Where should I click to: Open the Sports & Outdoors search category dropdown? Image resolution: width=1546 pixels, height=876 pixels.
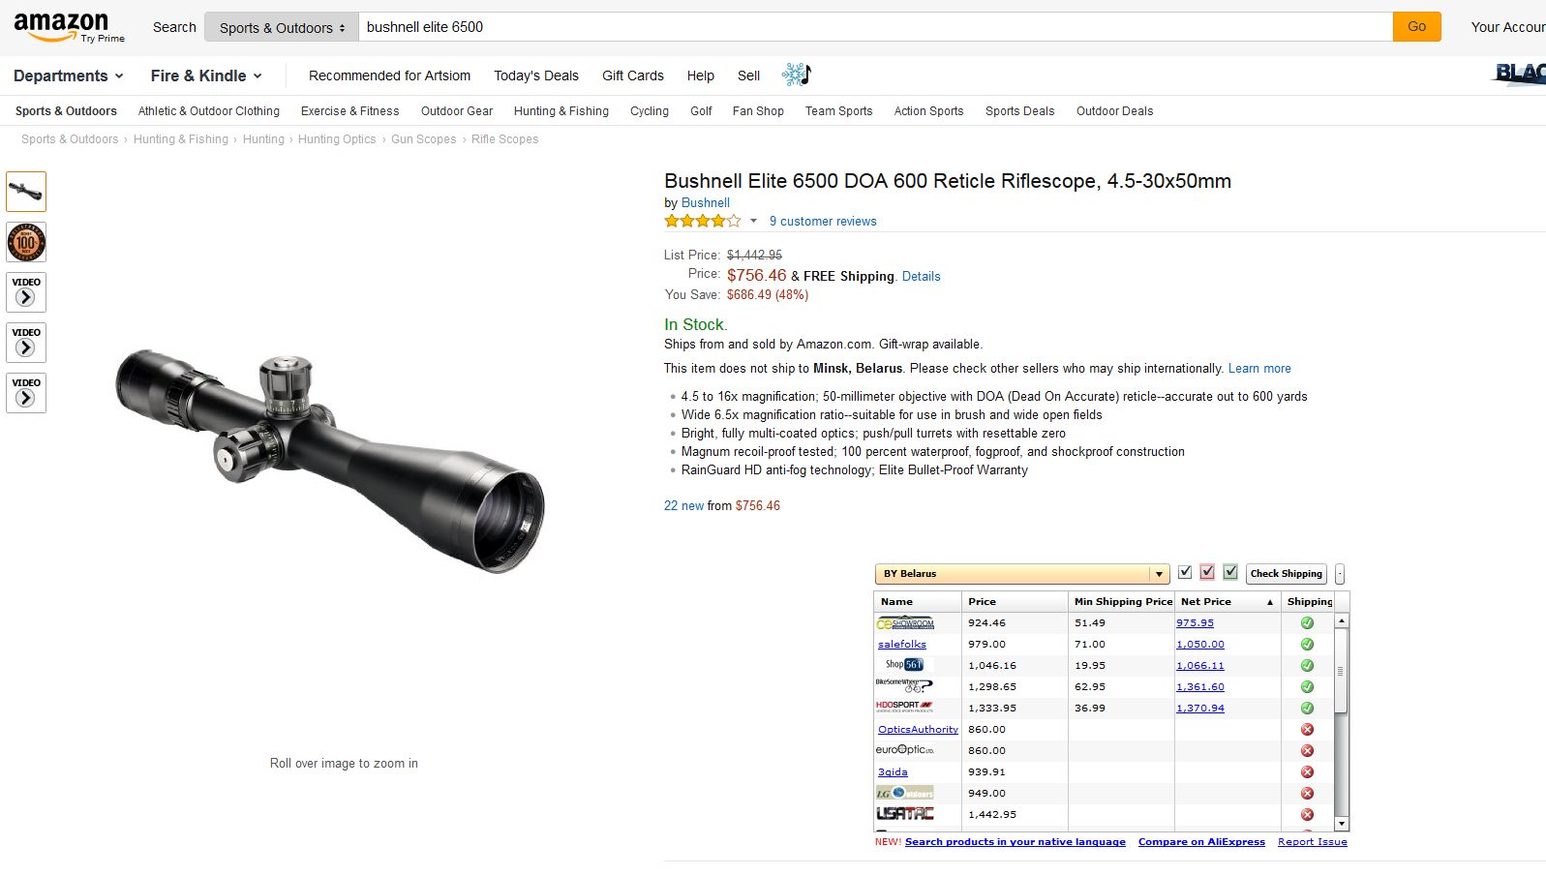click(282, 27)
